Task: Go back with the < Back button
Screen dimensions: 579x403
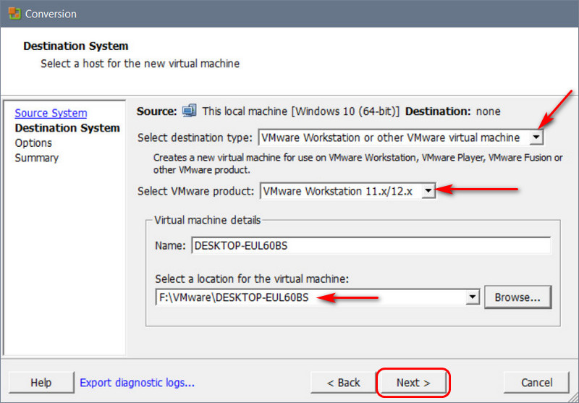Action: [x=343, y=382]
